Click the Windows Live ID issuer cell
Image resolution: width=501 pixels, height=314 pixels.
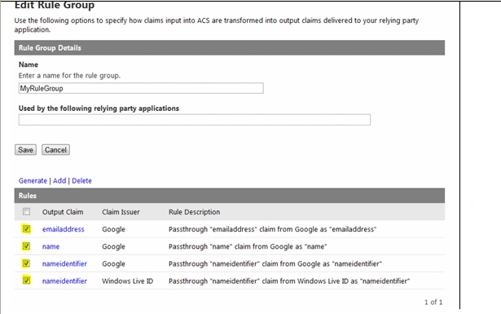click(127, 281)
